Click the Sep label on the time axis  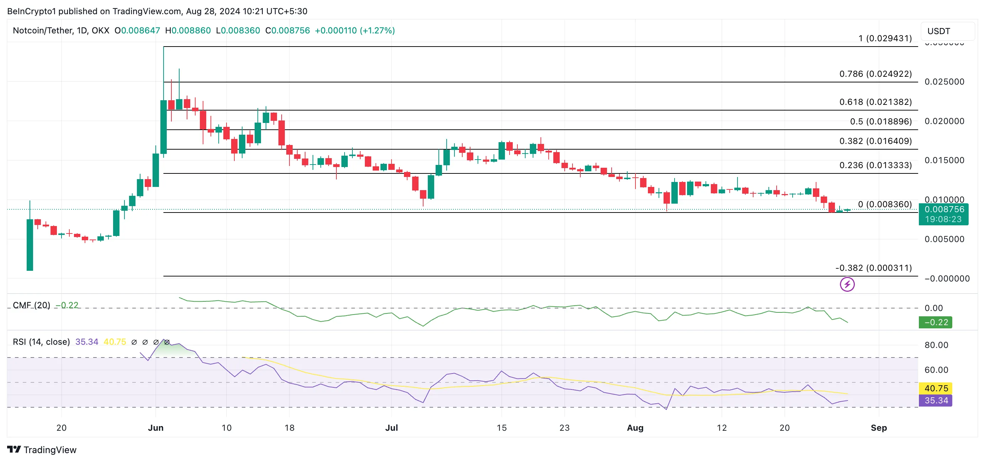tap(879, 428)
